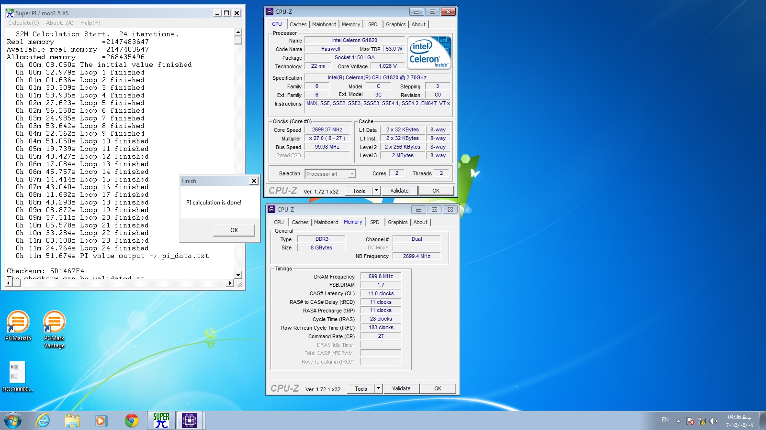Click the lower CPU-Z window title icon
This screenshot has width=766, height=430.
click(x=272, y=209)
